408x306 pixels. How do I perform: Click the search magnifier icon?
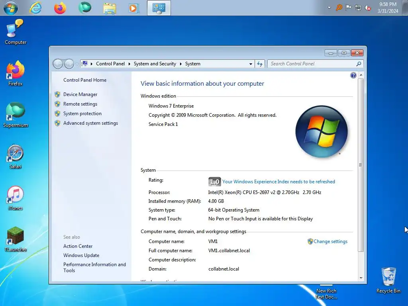point(359,64)
